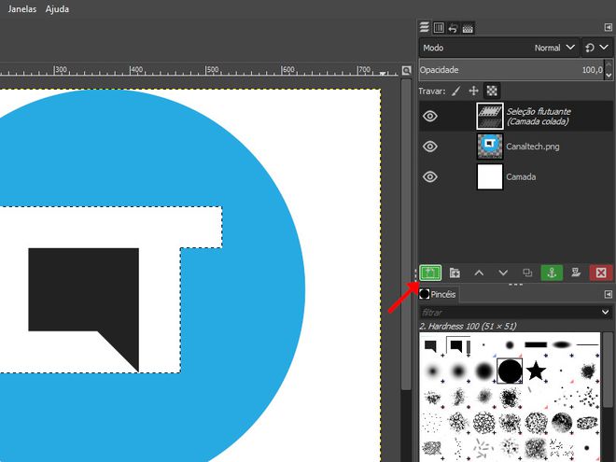Open the layers dock tab configuration menu
Viewport: 616px width, 462px height.
coord(609,27)
